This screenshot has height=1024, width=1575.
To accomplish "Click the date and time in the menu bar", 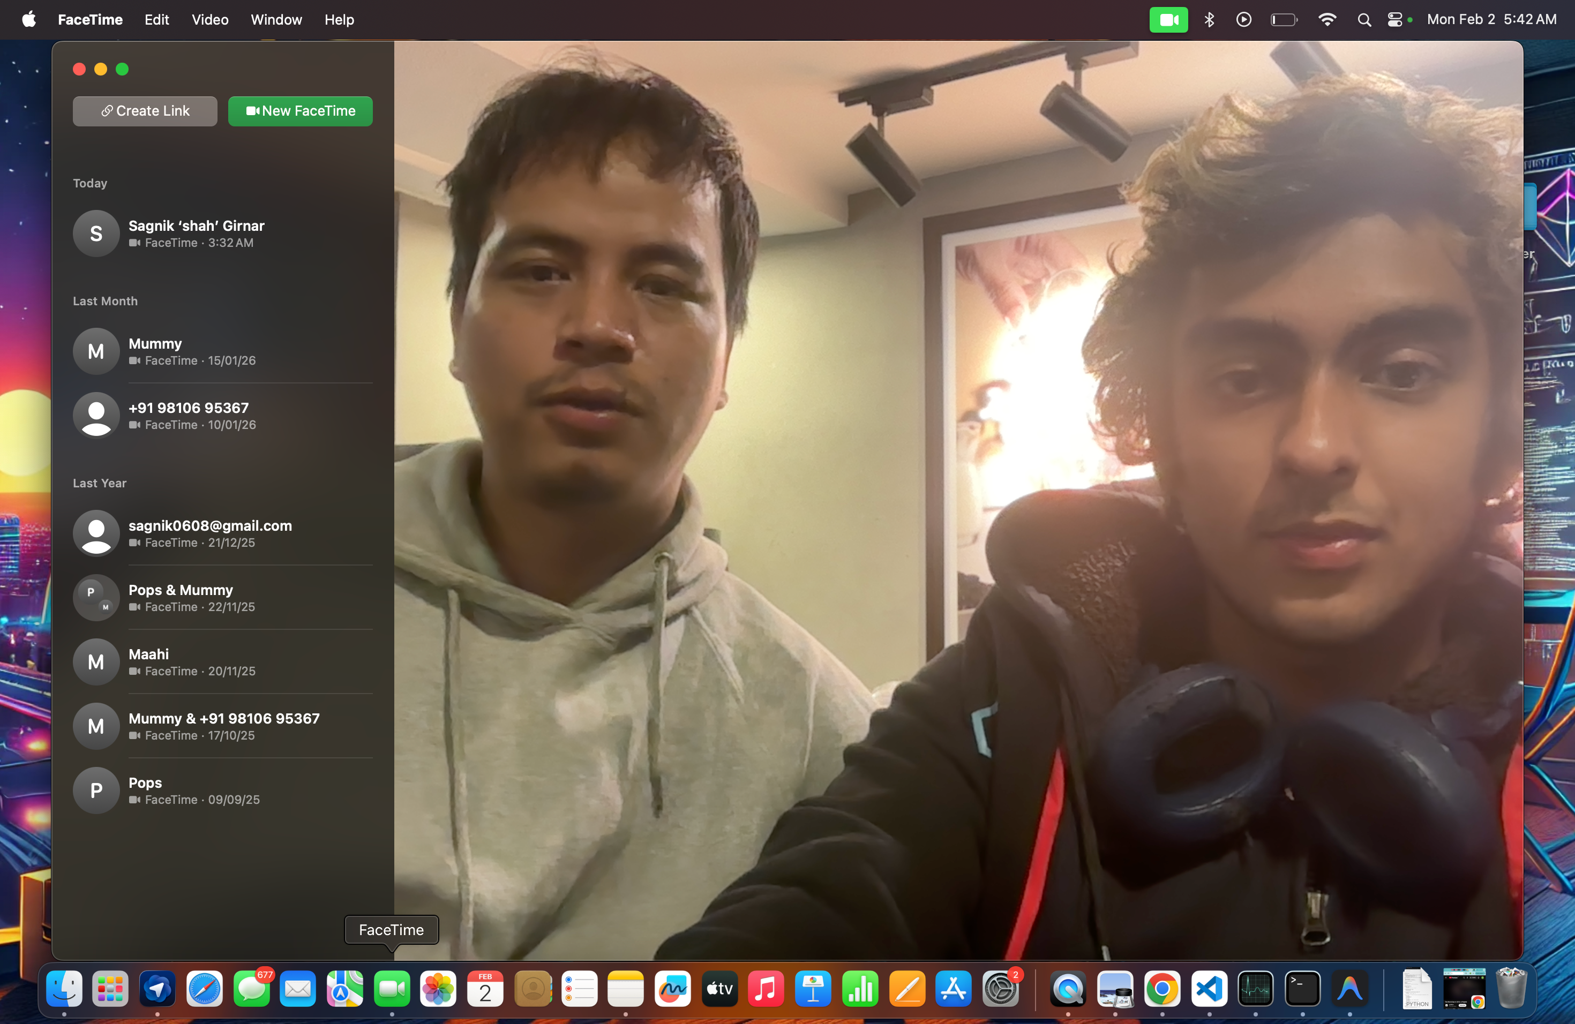I will pyautogui.click(x=1491, y=20).
